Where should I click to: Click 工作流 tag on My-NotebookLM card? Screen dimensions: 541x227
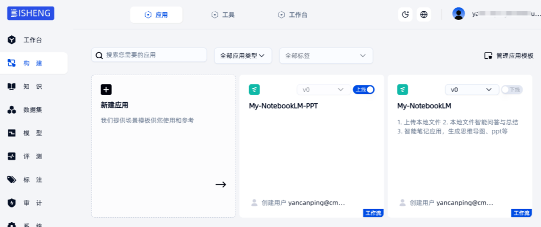522,213
